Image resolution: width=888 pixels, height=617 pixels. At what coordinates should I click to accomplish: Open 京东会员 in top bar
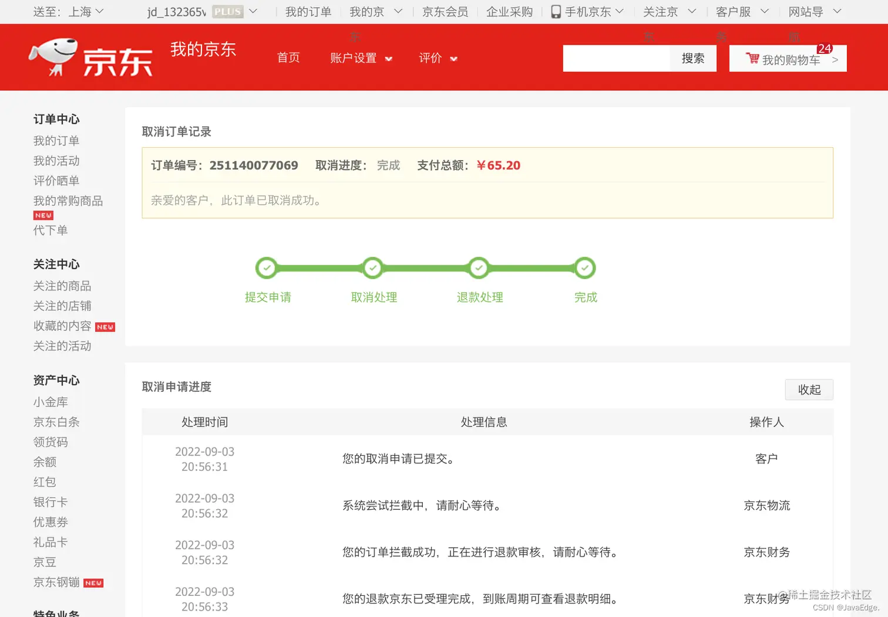tap(445, 12)
